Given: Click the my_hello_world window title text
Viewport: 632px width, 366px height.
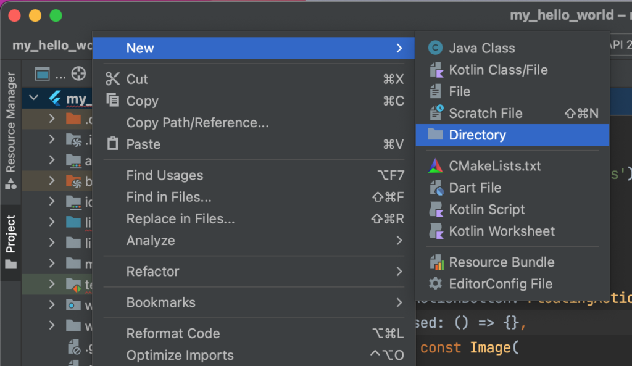Looking at the screenshot, I should tap(562, 15).
